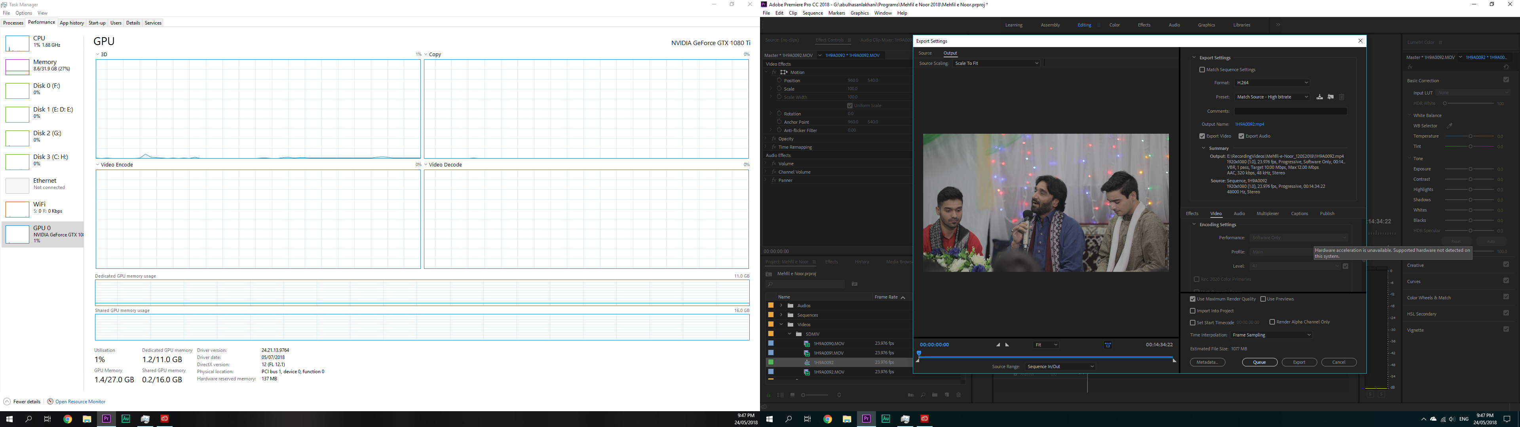Open the Captions tab in encoding settings
Viewport: 1520px width, 427px height.
pyautogui.click(x=1299, y=213)
